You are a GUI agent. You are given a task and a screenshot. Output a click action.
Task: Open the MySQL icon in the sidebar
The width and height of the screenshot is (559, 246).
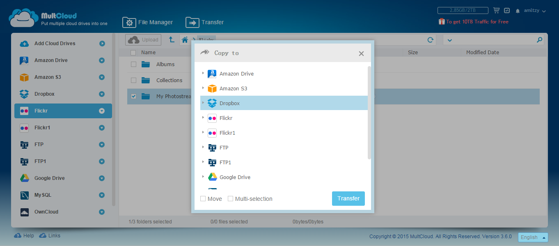click(24, 195)
